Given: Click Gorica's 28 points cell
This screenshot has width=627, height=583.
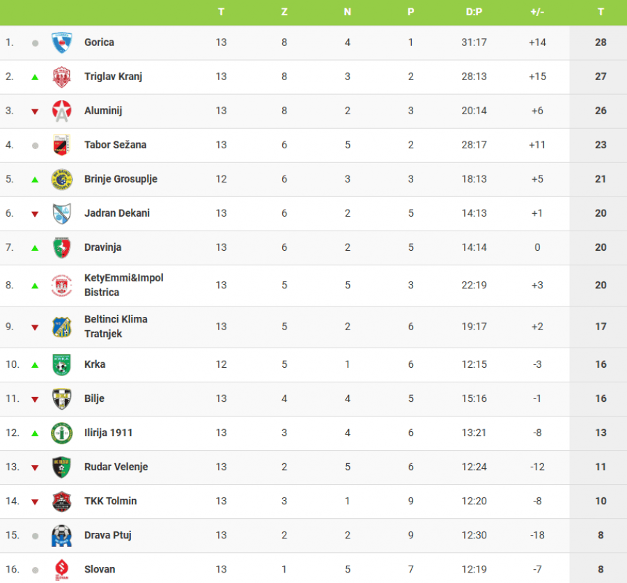Looking at the screenshot, I should pos(601,42).
